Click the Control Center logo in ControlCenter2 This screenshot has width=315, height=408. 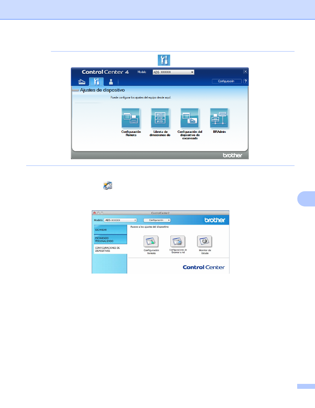[204, 267]
